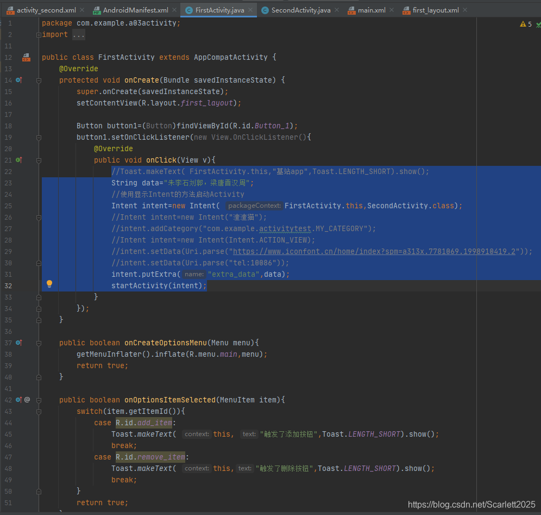Collapse the onCreate method at line 14

(x=39, y=80)
